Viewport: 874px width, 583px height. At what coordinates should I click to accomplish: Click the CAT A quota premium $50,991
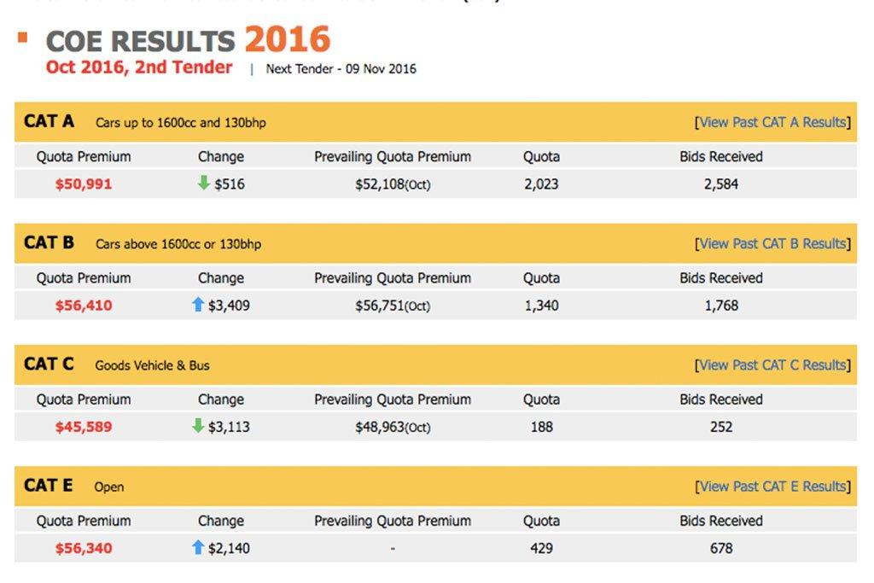tap(84, 184)
